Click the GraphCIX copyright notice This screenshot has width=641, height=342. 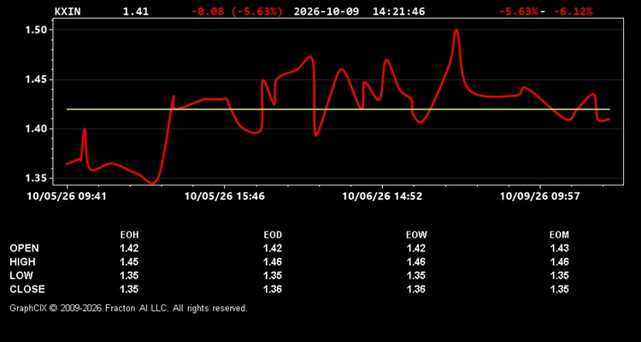pos(128,308)
